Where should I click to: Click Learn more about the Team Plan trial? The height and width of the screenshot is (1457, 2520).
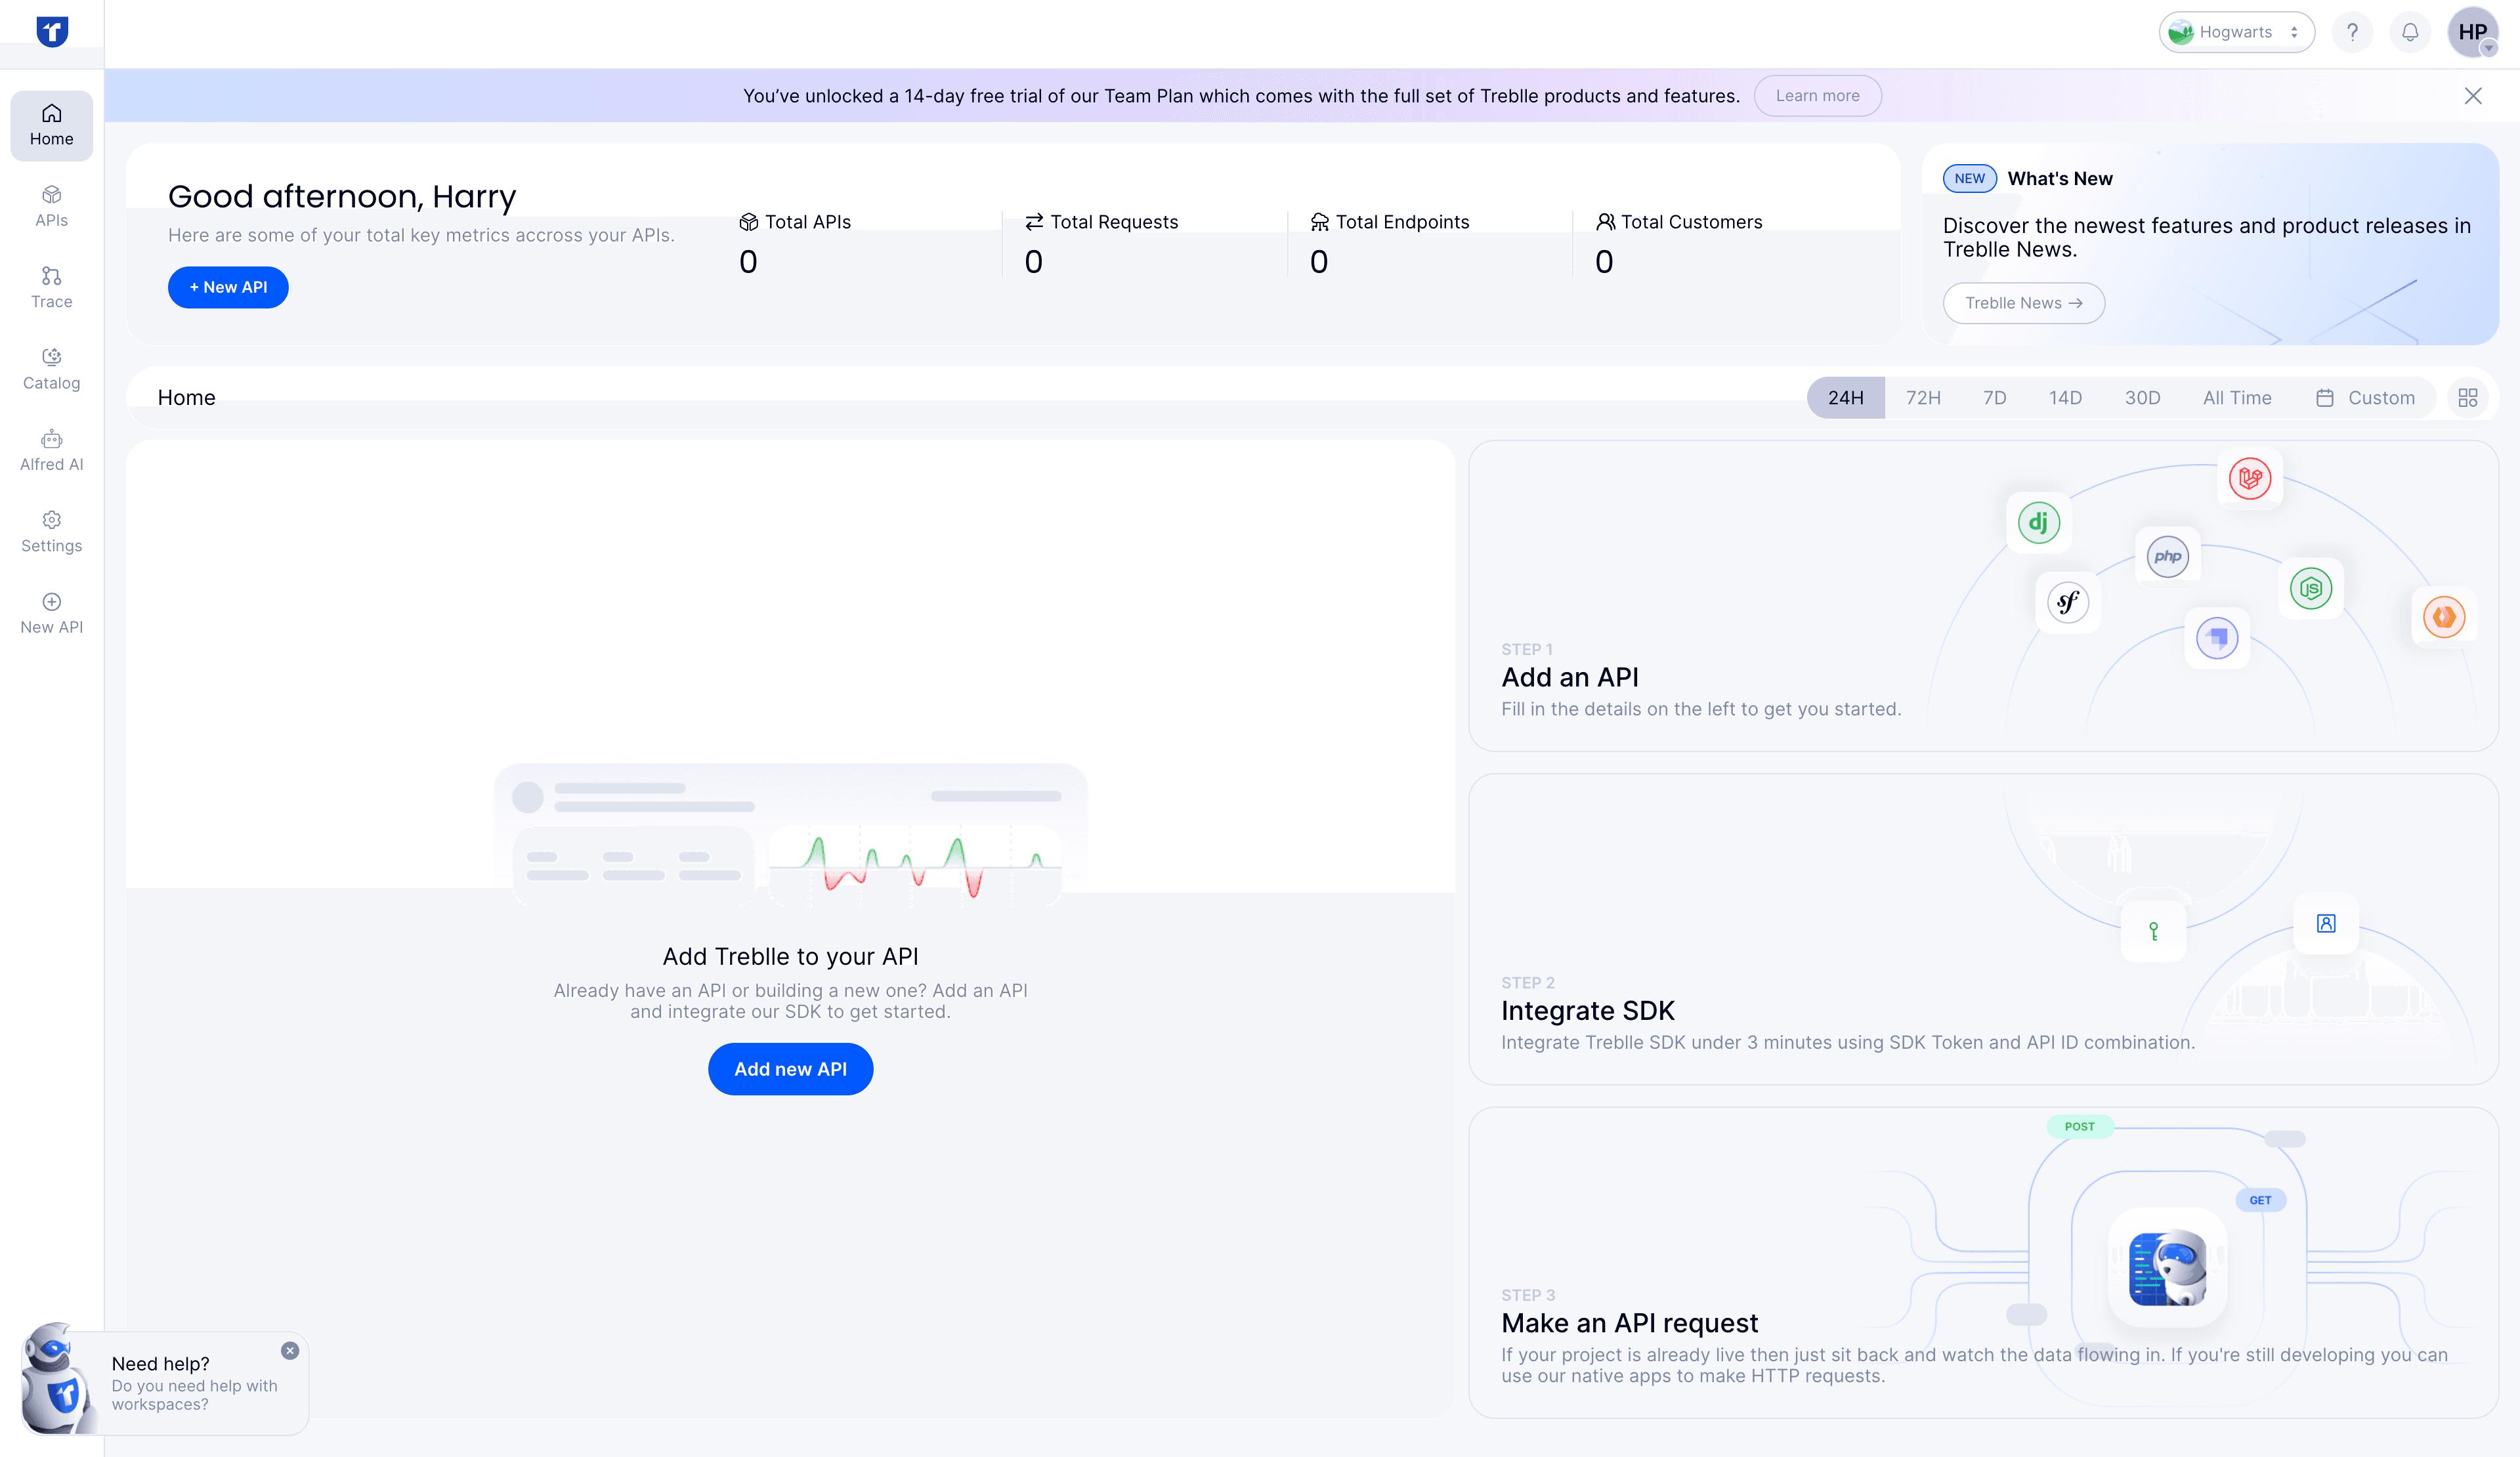coord(1817,95)
